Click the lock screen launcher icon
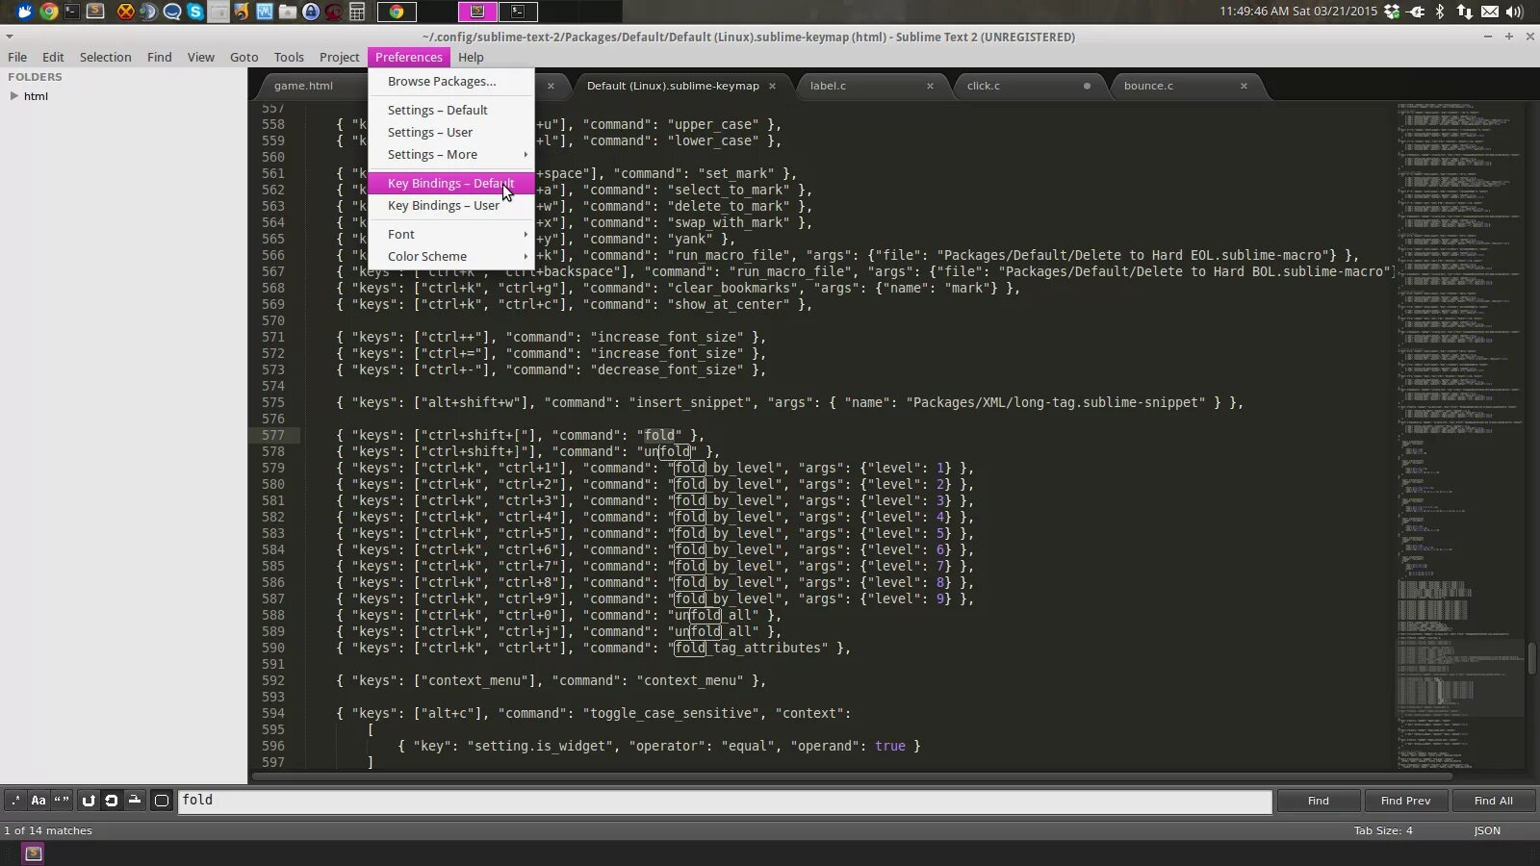 311,12
